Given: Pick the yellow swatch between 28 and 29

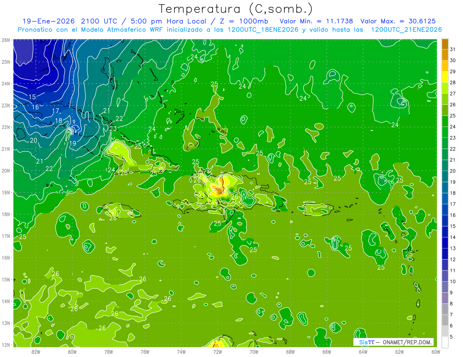Looking at the screenshot, I should click(445, 77).
